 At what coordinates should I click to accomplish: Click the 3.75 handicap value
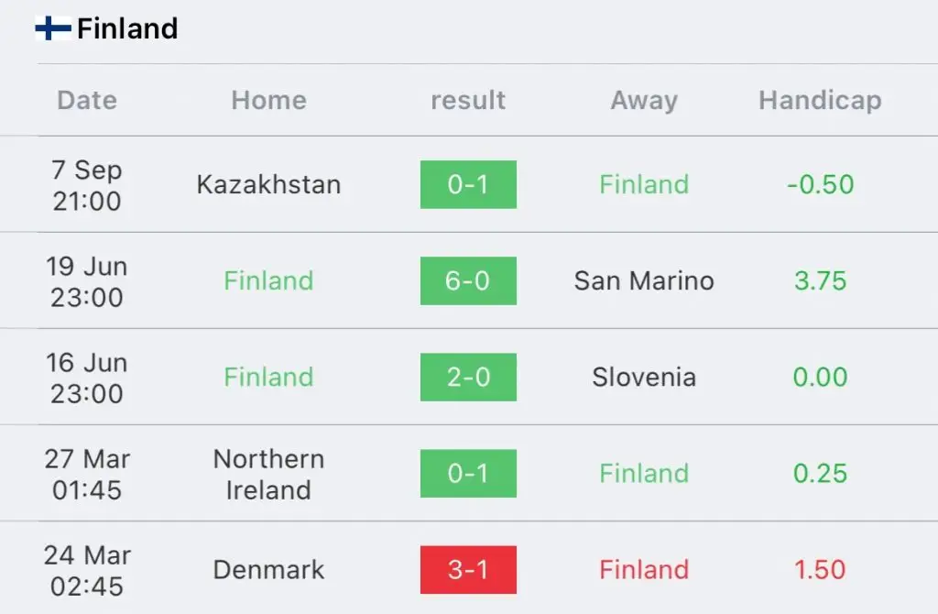820,280
